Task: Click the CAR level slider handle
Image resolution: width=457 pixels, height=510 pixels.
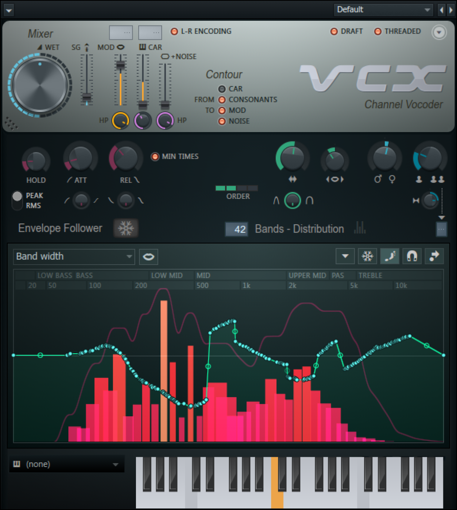Action: (x=143, y=105)
